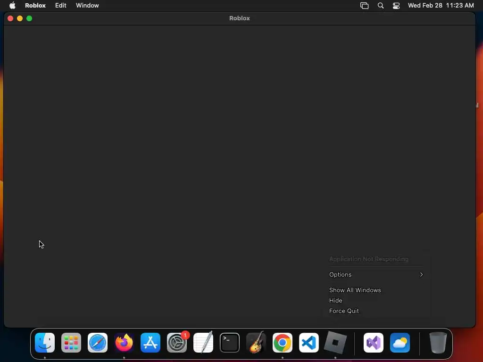483x362 pixels.
Task: Open the Trash in the Dock
Action: click(438, 343)
